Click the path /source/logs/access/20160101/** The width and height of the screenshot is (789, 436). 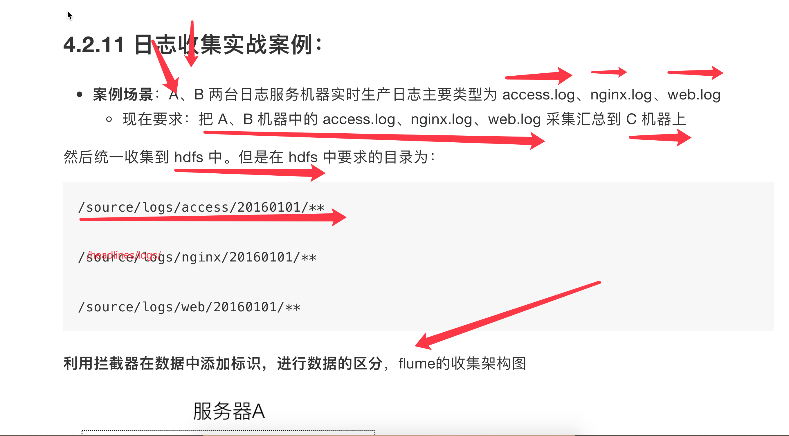pos(201,208)
